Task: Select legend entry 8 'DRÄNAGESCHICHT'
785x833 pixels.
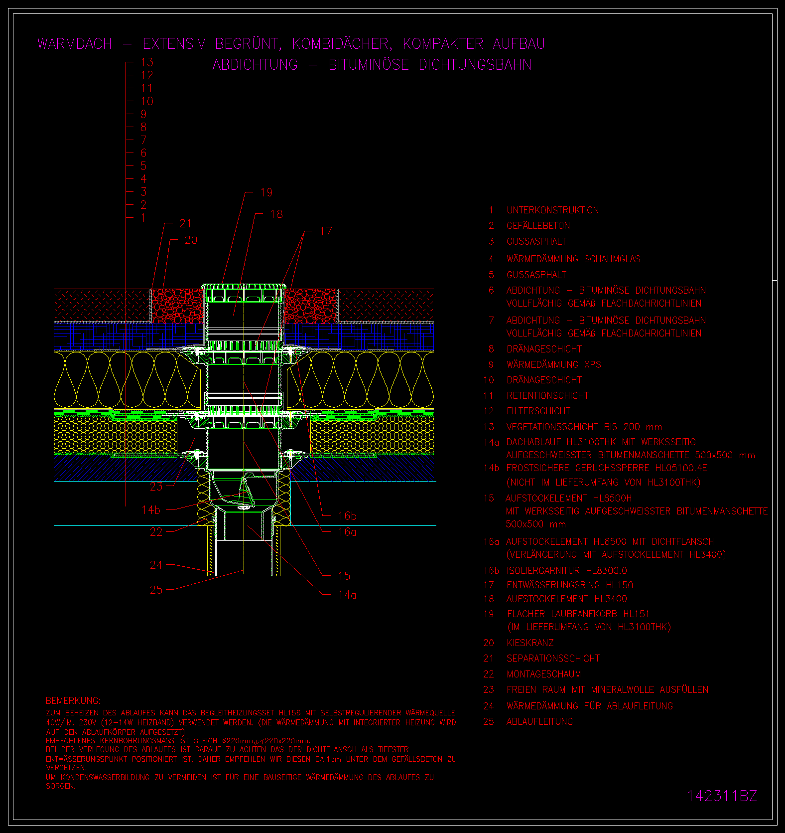Action: [544, 349]
